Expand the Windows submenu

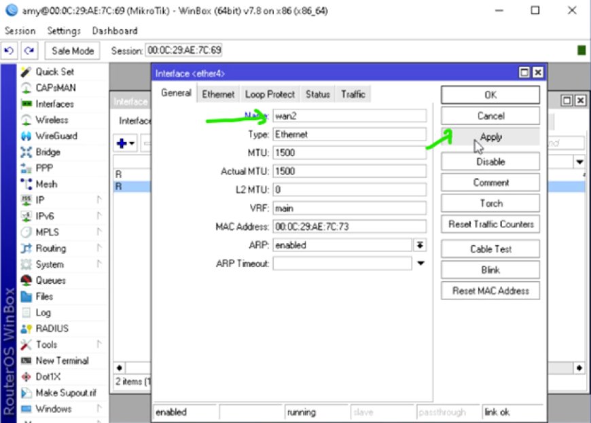point(99,408)
